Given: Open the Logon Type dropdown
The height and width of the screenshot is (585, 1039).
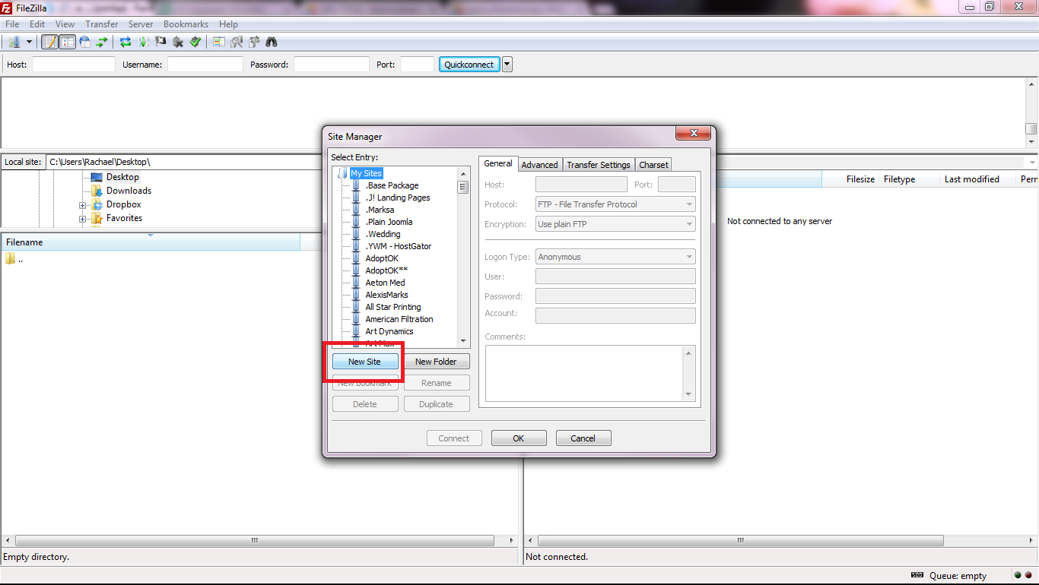Looking at the screenshot, I should [615, 257].
